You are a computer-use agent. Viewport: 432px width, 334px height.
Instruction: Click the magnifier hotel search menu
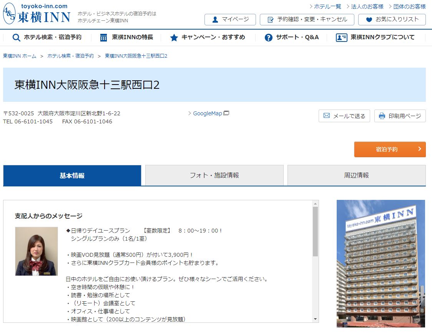click(47, 37)
